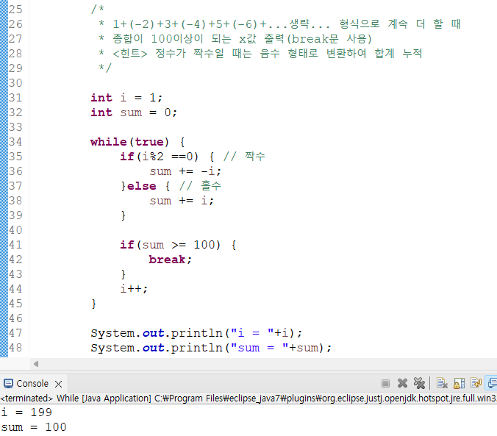Click the '}else {' line
The image size is (497, 436).
(x=146, y=186)
